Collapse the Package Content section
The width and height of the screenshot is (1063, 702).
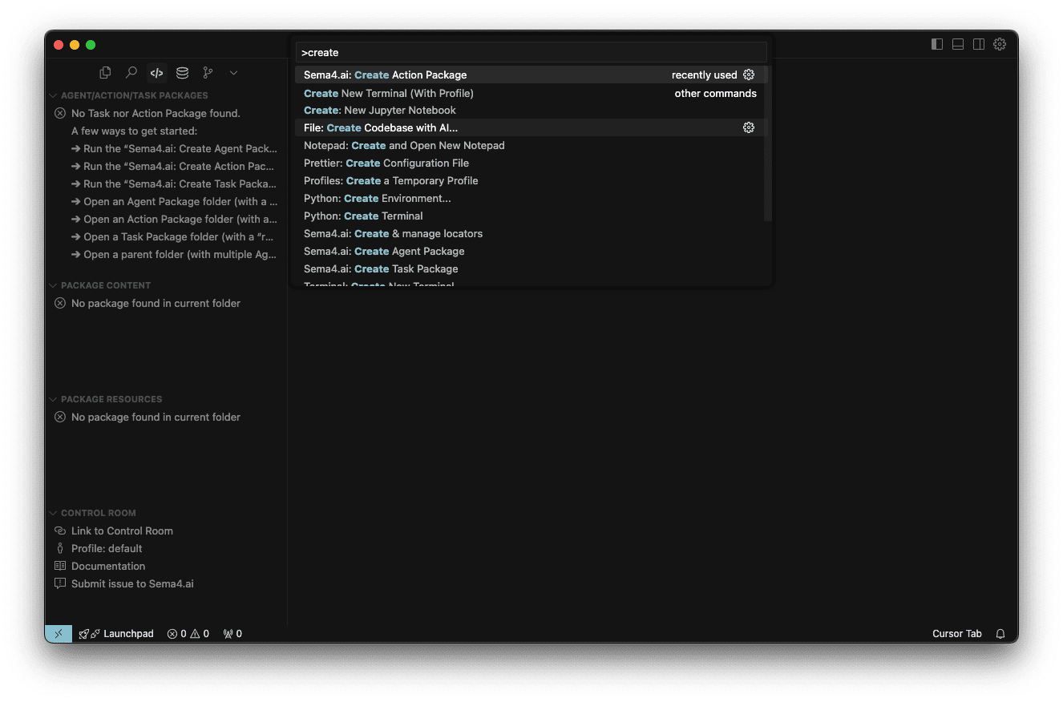click(x=53, y=284)
